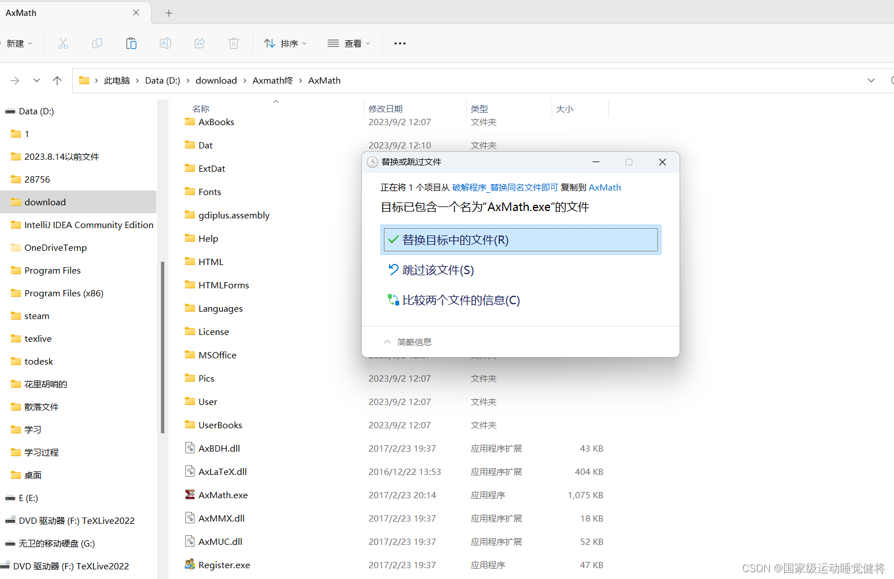Click AxBDH.dll file icon
This screenshot has width=894, height=579.
click(190, 448)
